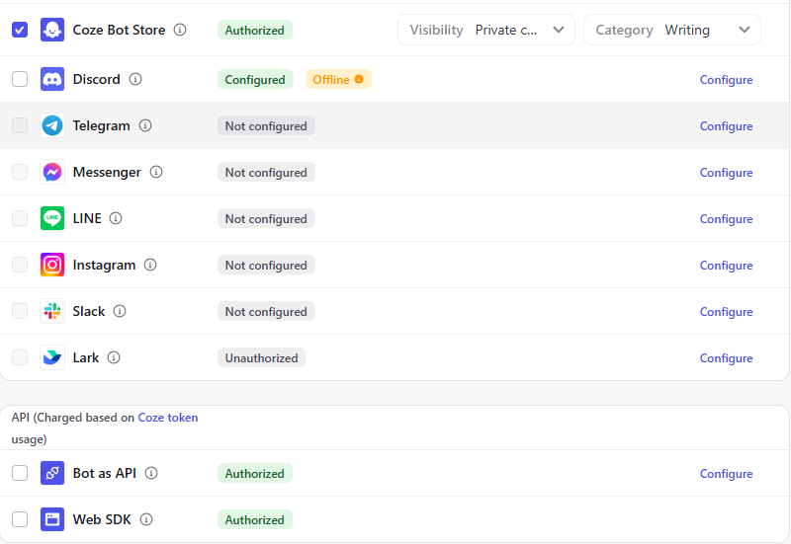The width and height of the screenshot is (791, 544).
Task: Click the Slack logo icon
Action: [x=52, y=311]
